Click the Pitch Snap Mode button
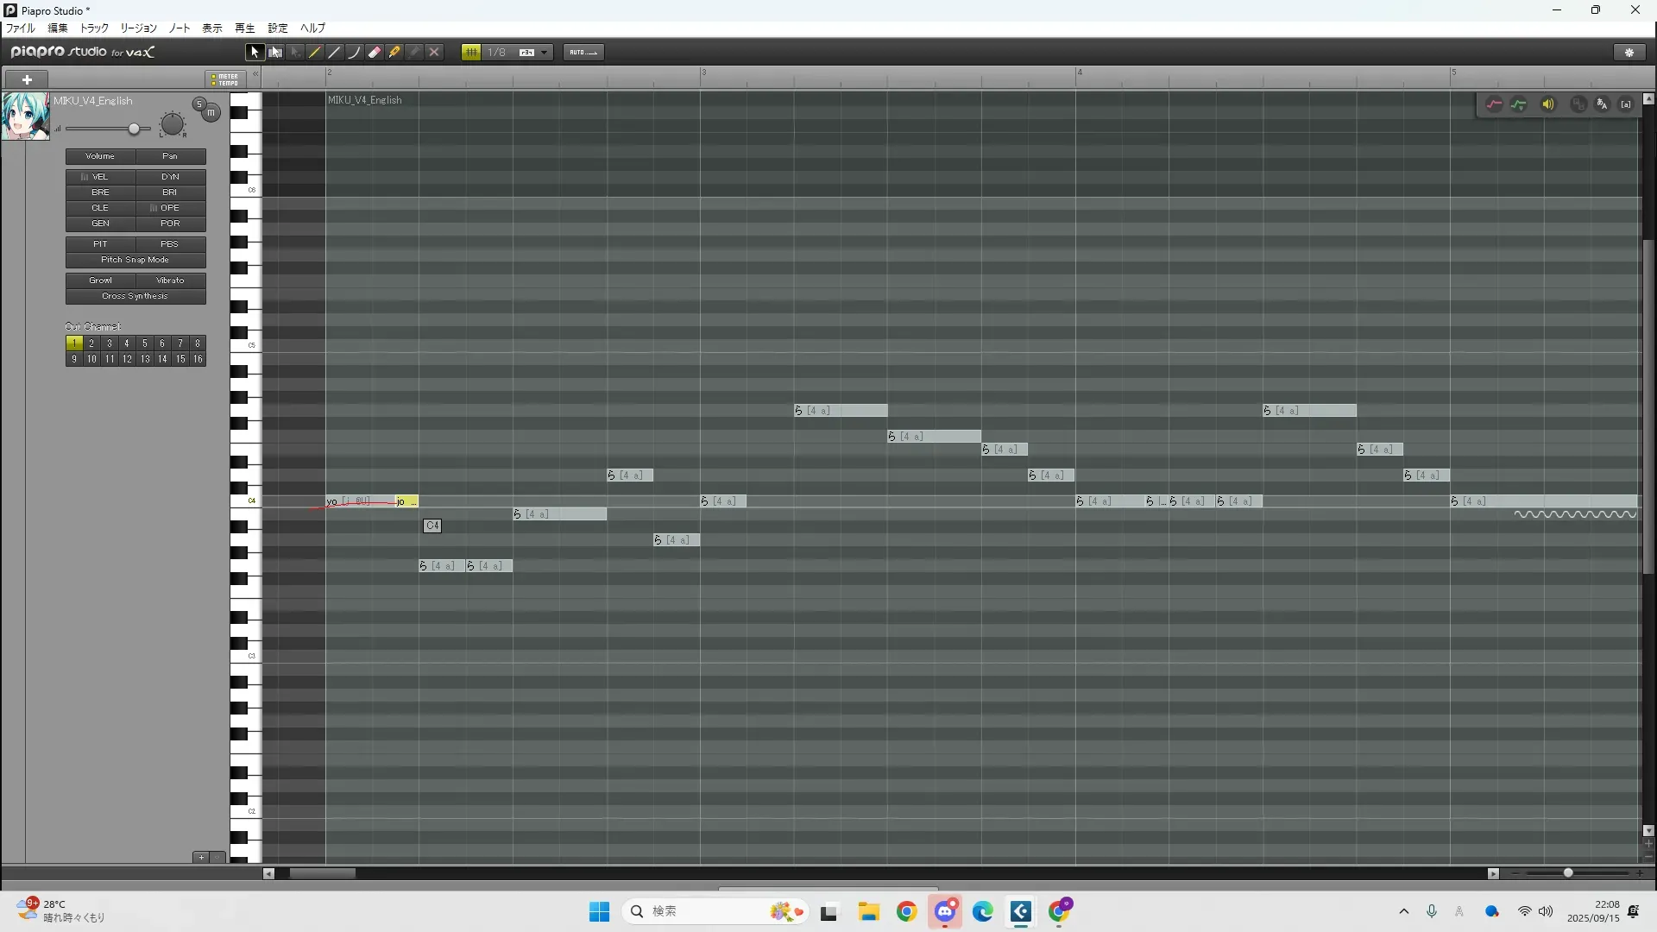The height and width of the screenshot is (932, 1657). pyautogui.click(x=135, y=260)
